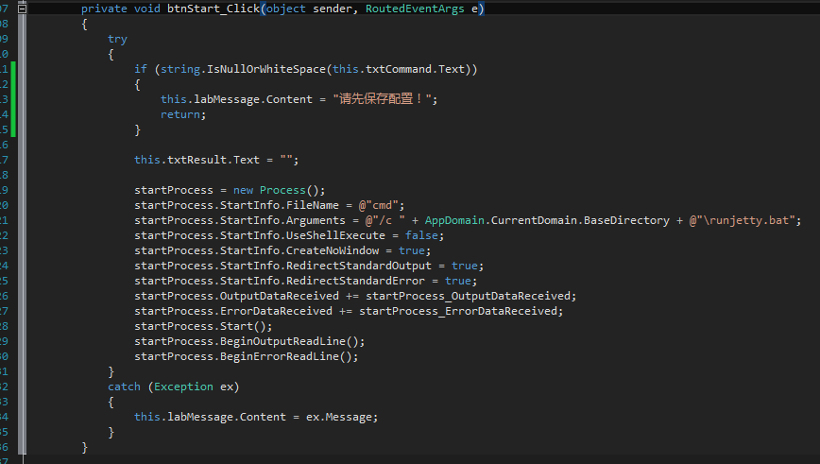Click RoutedEventArgs type in method signature
The image size is (820, 464).
pos(415,9)
